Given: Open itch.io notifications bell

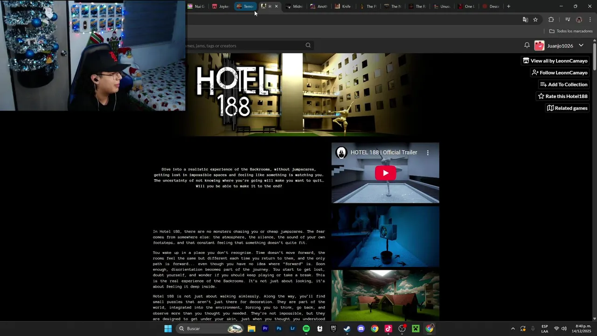Looking at the screenshot, I should pos(527,45).
